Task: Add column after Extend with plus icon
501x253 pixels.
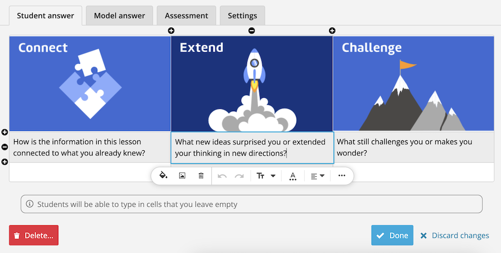Action: 332,31
